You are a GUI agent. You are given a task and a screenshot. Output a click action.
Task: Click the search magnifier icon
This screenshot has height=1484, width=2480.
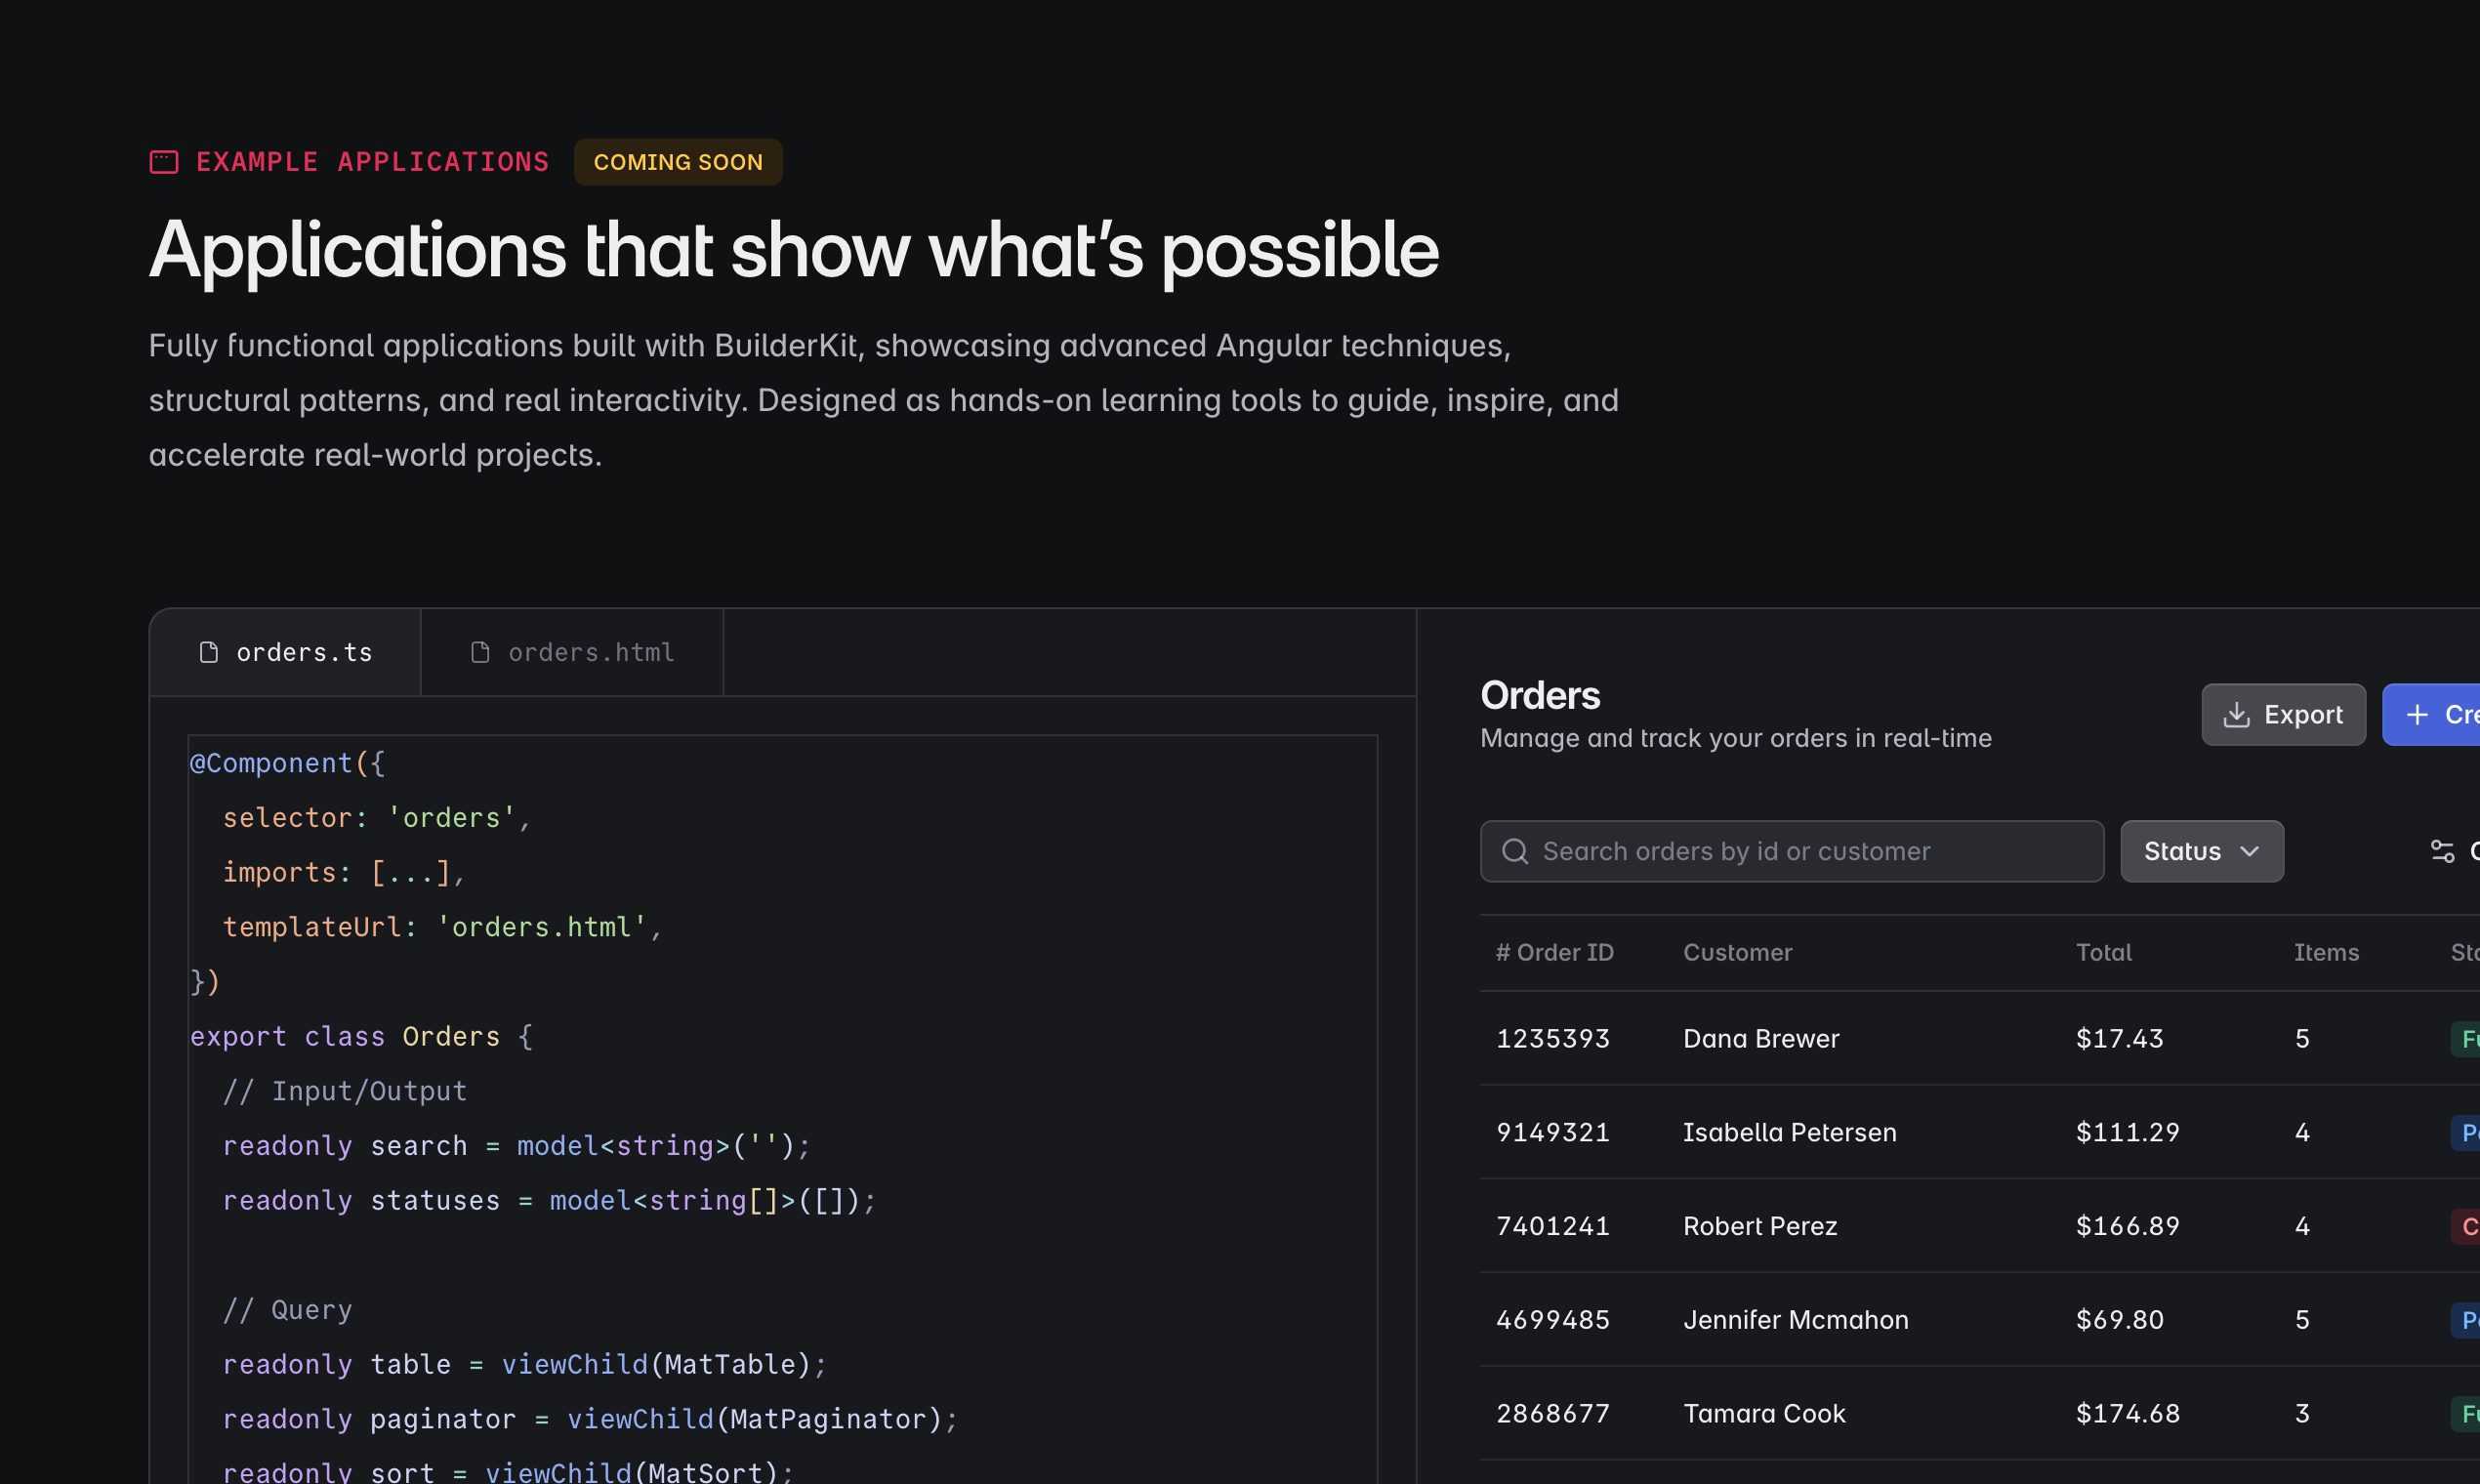tap(1515, 852)
